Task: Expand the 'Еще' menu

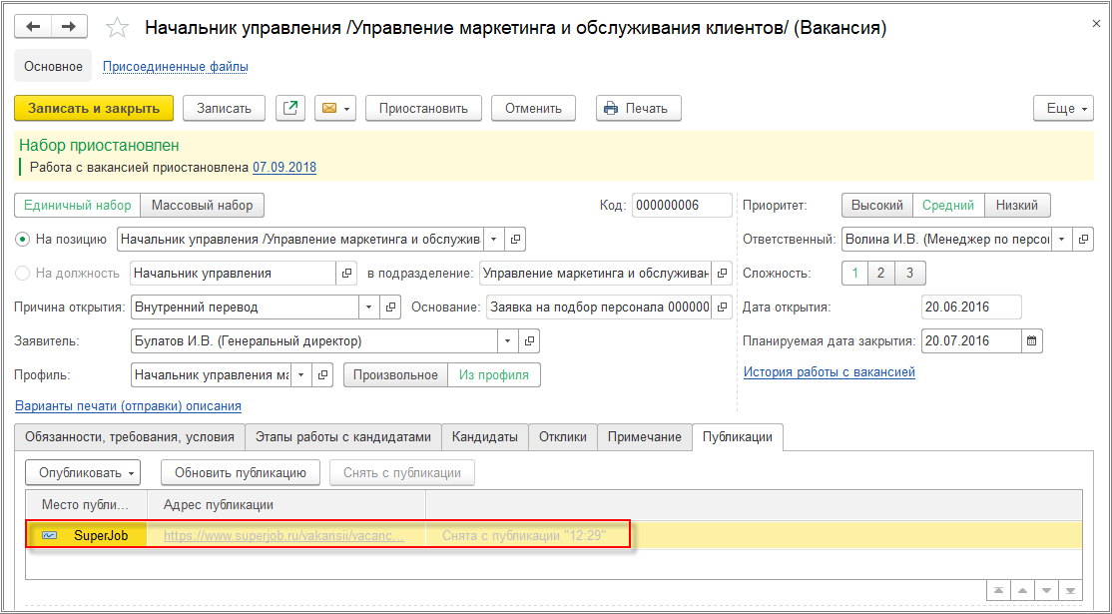Action: point(1062,108)
